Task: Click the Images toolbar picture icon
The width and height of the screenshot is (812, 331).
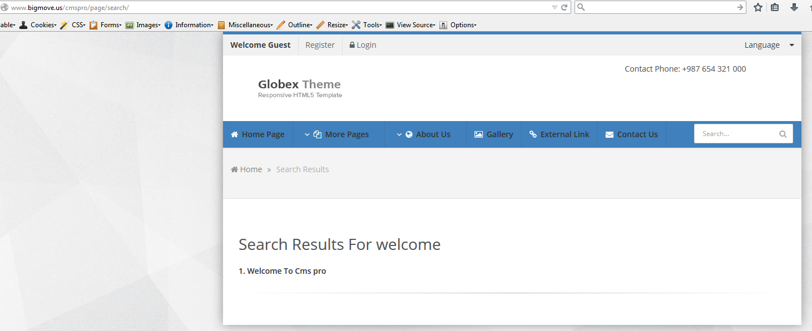Action: pyautogui.click(x=130, y=25)
